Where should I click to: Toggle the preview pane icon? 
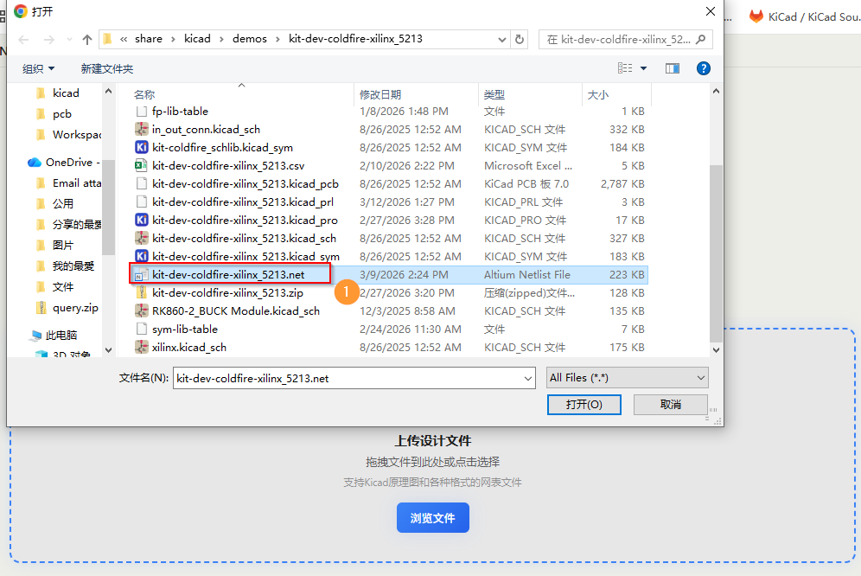coord(673,68)
